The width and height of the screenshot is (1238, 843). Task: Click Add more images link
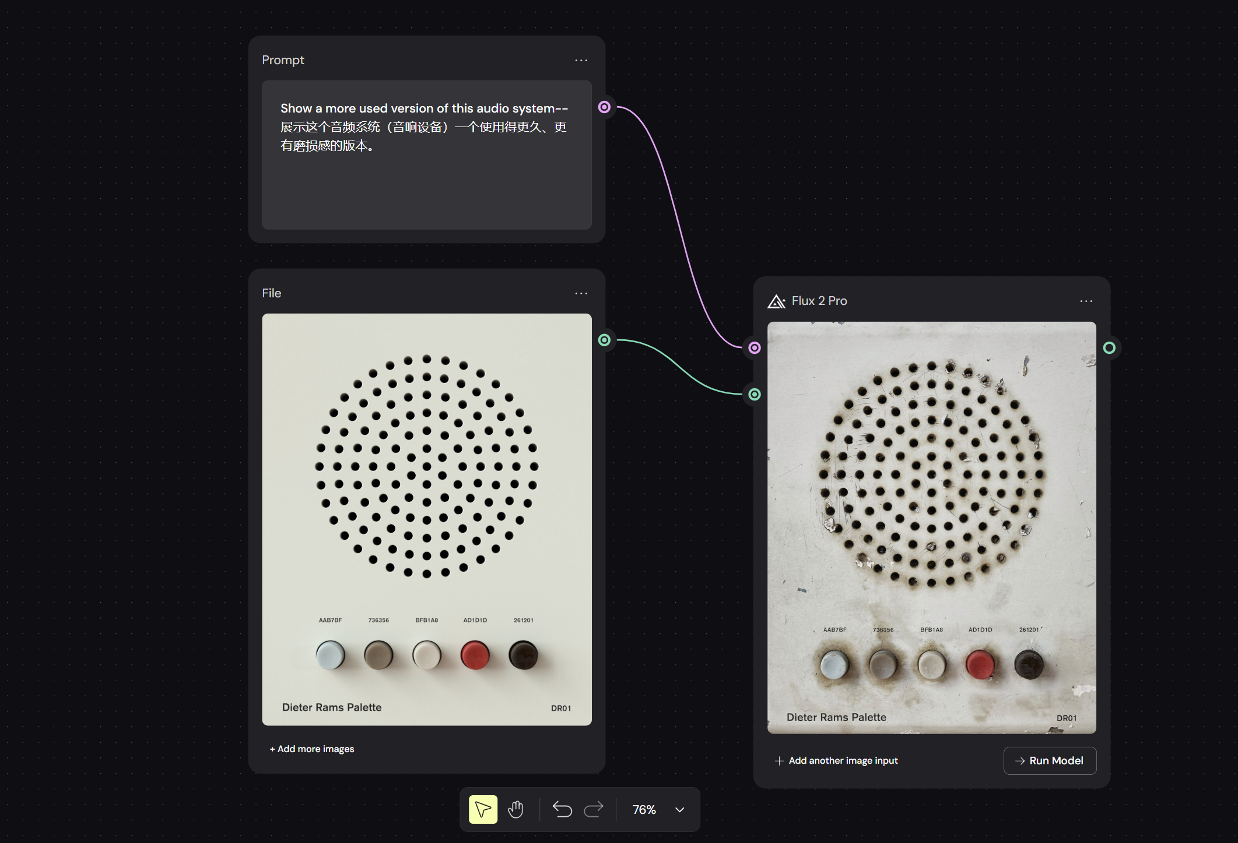312,749
